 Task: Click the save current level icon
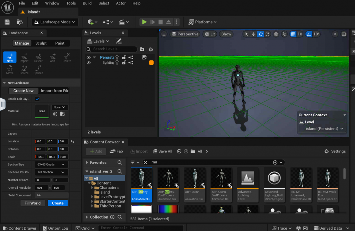(7, 22)
